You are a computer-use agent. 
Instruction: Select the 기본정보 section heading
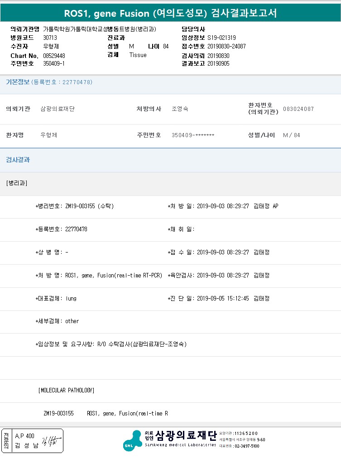point(17,82)
